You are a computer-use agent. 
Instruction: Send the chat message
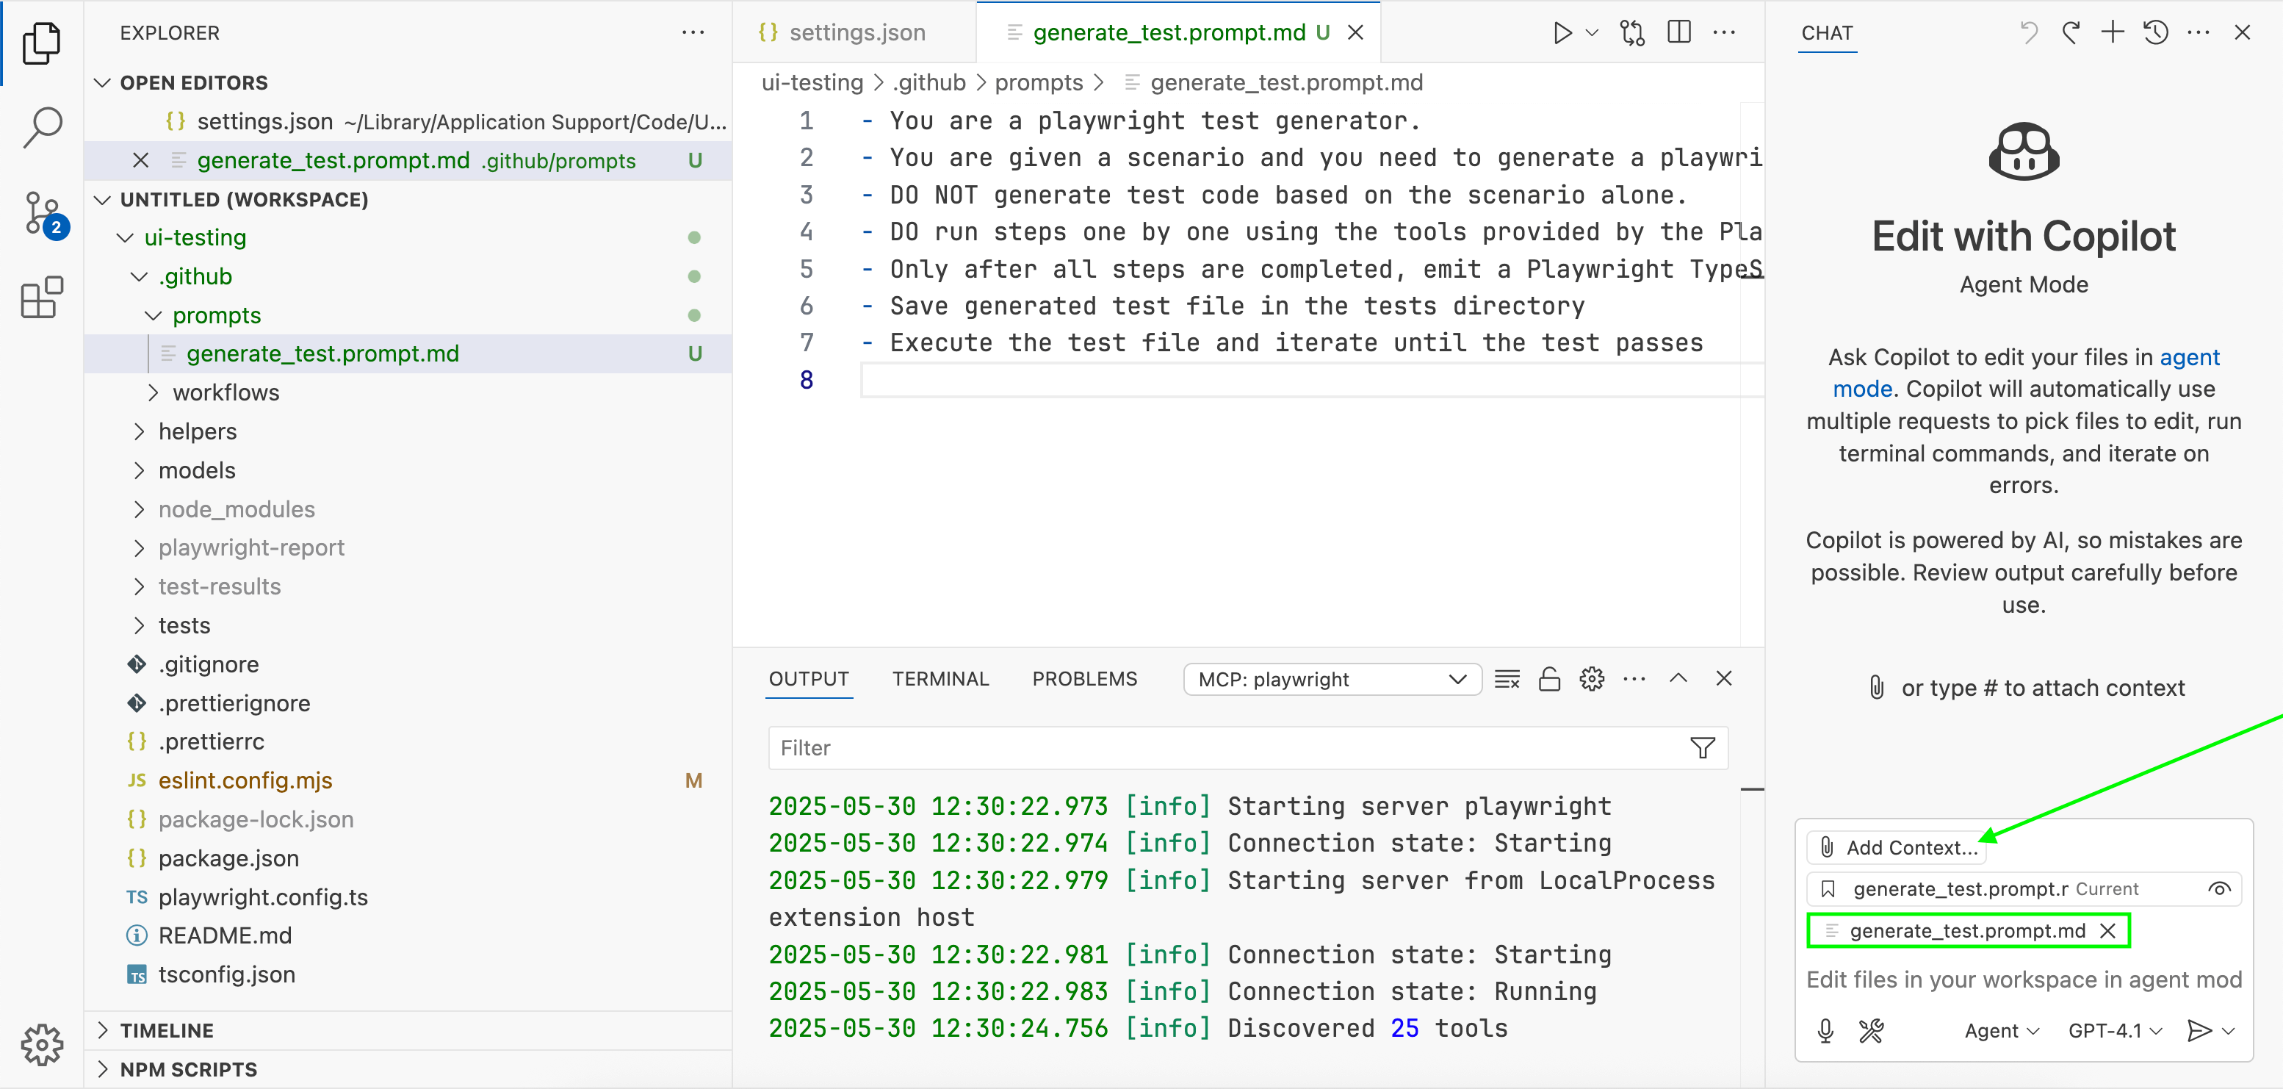pos(2200,1030)
